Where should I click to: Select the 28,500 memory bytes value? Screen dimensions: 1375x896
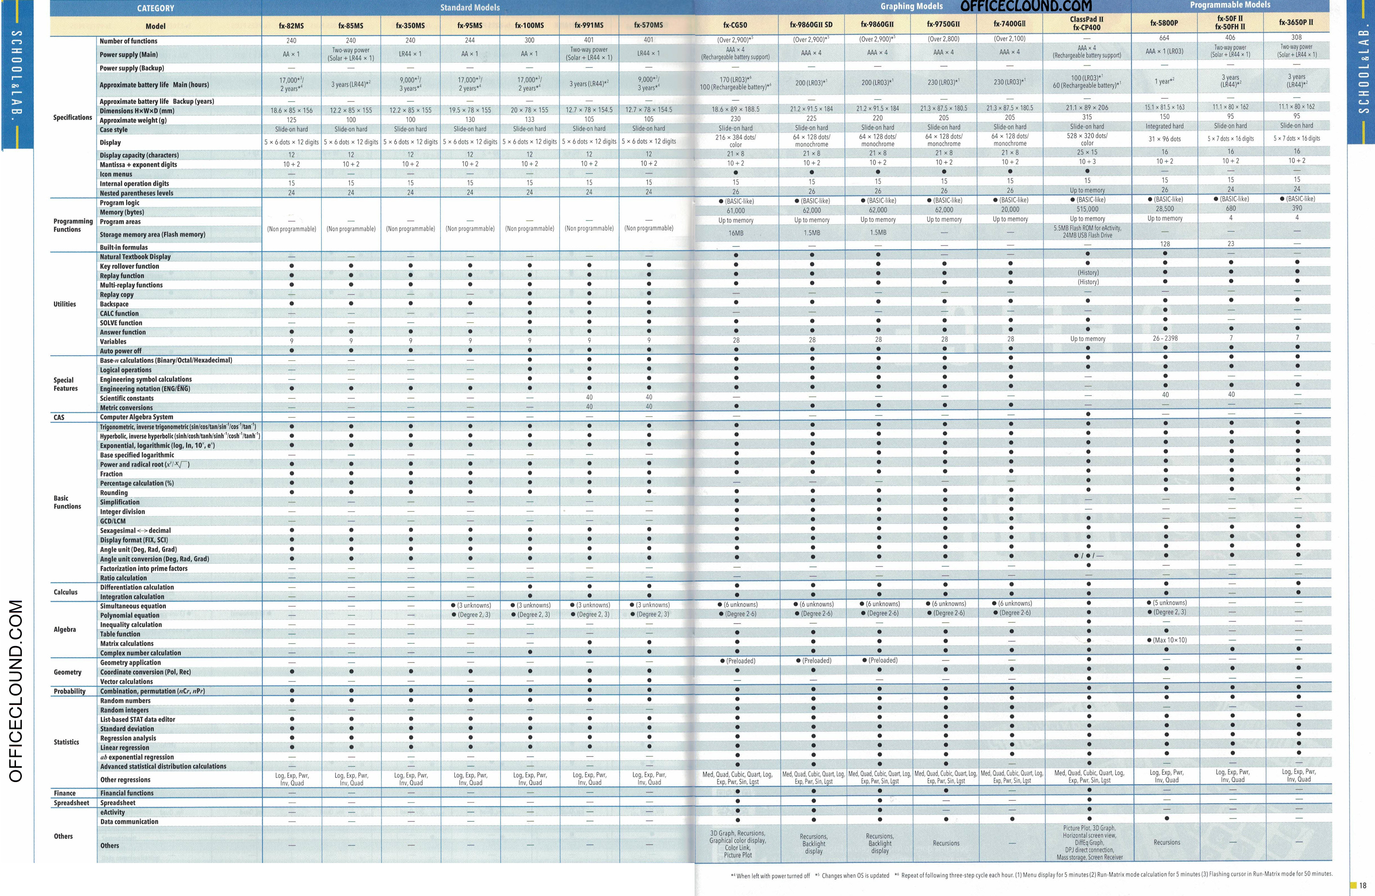tap(1164, 208)
